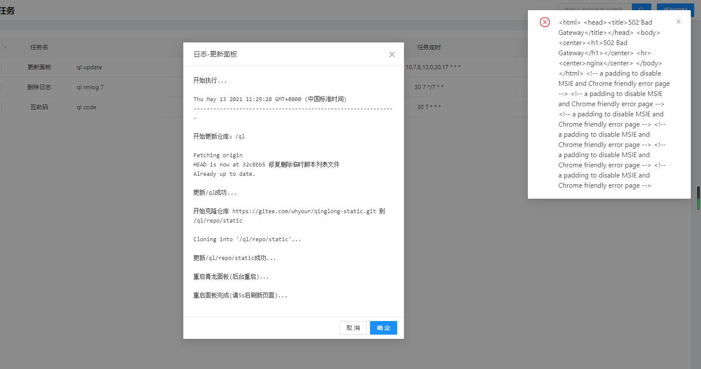Click 更新面板 task name

[x=39, y=67]
